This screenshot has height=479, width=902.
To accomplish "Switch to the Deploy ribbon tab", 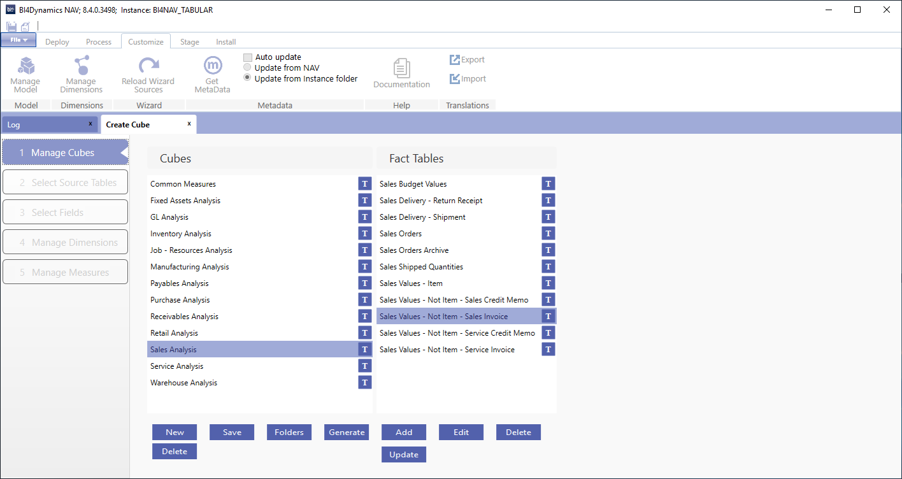I will 57,42.
